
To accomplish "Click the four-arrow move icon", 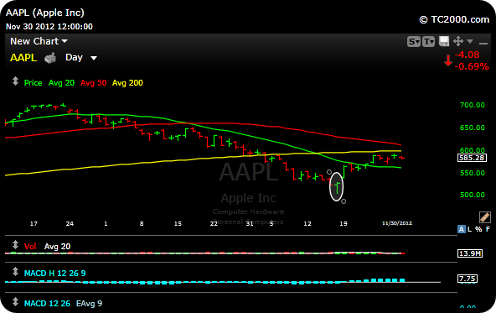I will coord(458,41).
